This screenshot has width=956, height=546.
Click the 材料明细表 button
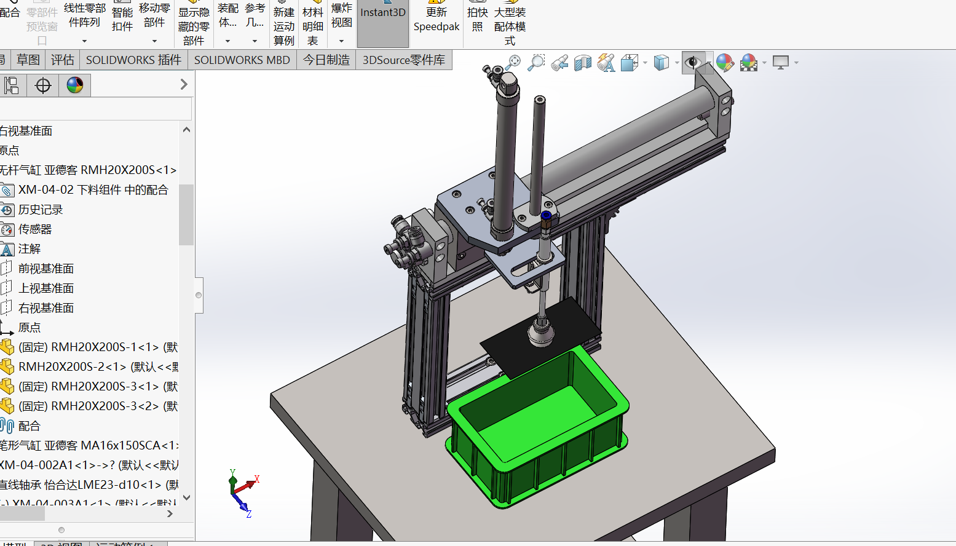click(313, 23)
